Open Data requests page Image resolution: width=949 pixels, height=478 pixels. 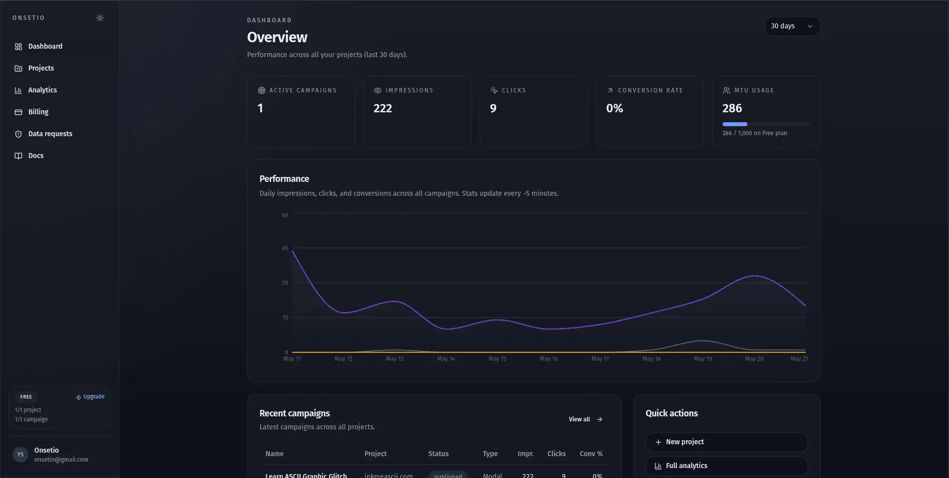click(60, 134)
